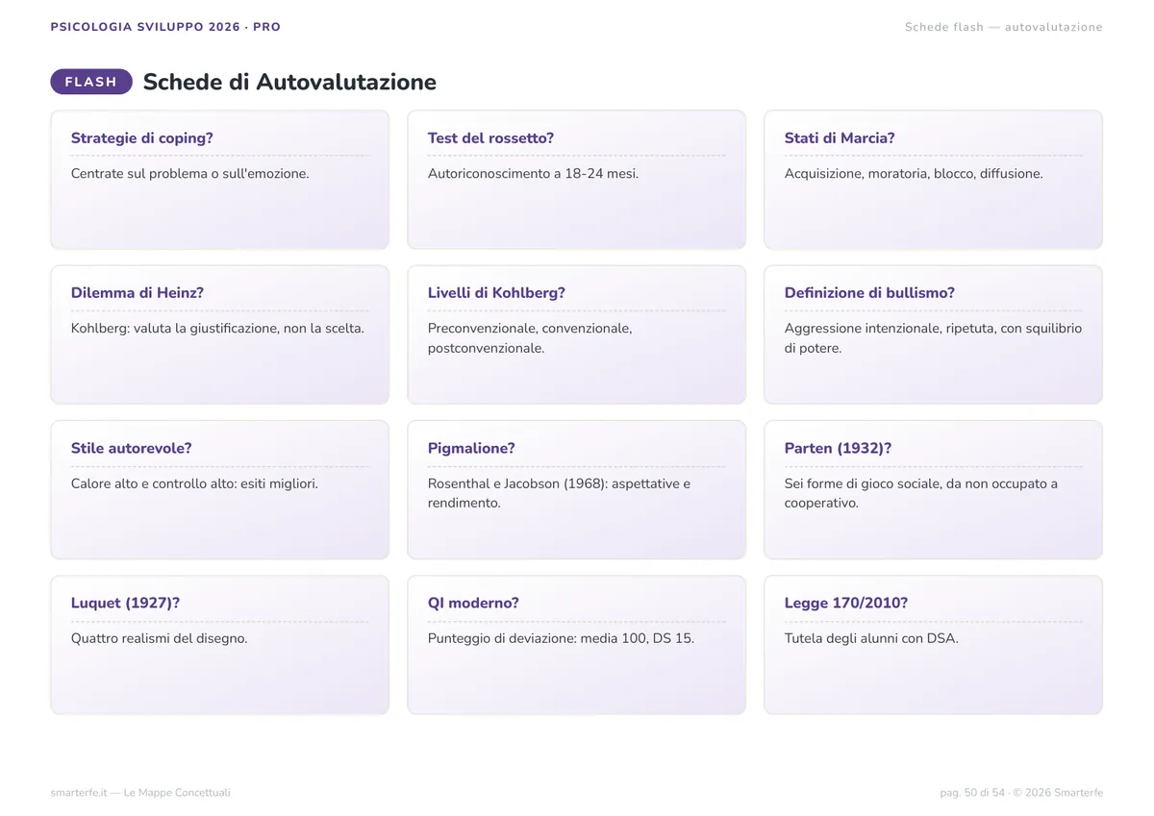The height and width of the screenshot is (816, 1154).
Task: Select the card title "Dilemma di Heinz?"
Action: [138, 293]
